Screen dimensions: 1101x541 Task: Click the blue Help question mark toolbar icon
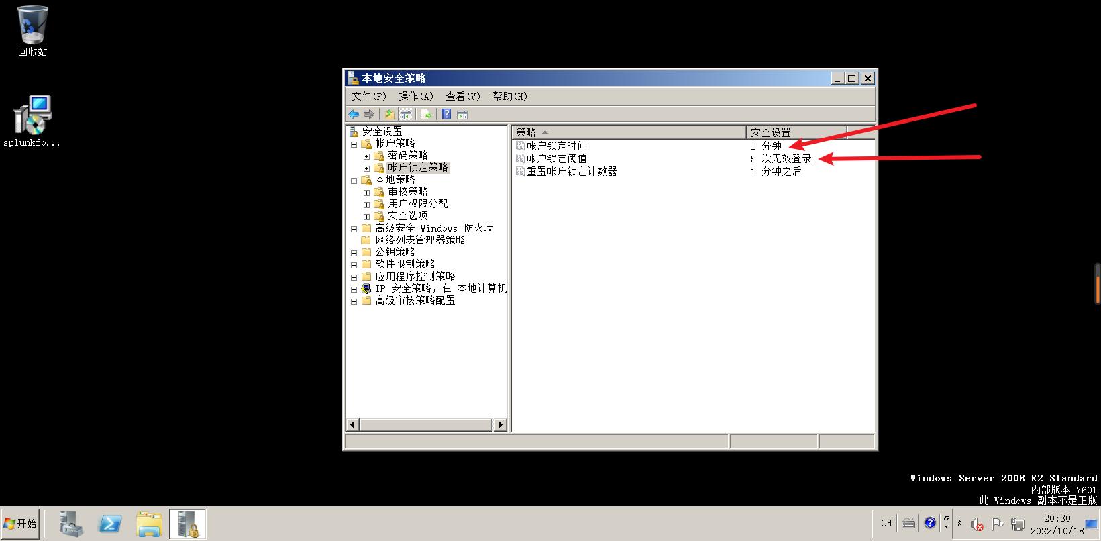tap(446, 114)
